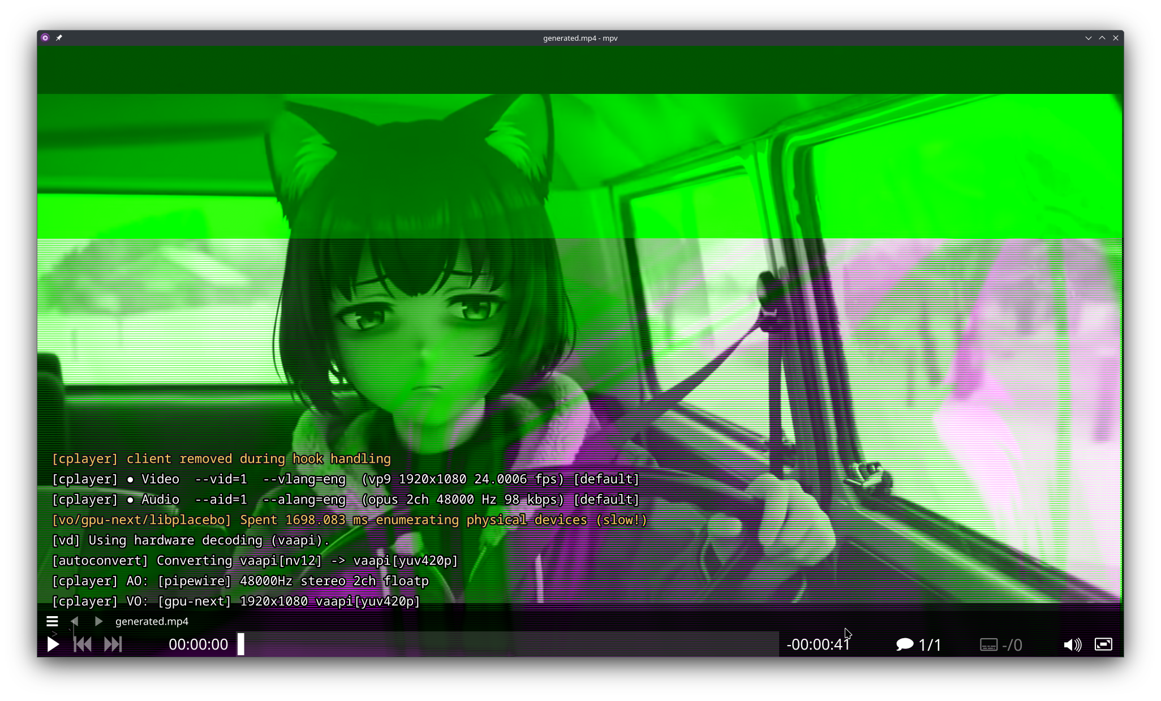This screenshot has height=701, width=1161.
Task: Toggle fullscreen mode icon
Action: [1103, 644]
